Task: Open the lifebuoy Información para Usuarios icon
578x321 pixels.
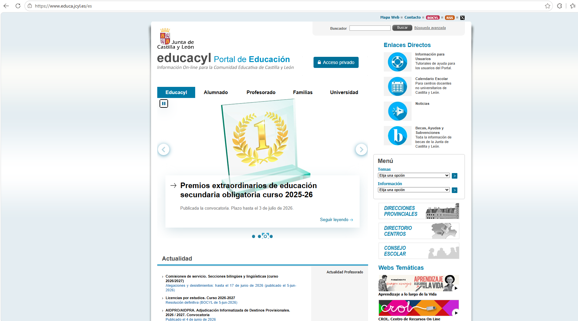Action: point(398,62)
